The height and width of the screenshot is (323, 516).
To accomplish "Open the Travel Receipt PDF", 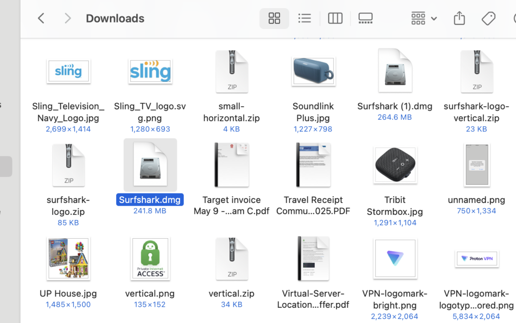I will point(313,165).
